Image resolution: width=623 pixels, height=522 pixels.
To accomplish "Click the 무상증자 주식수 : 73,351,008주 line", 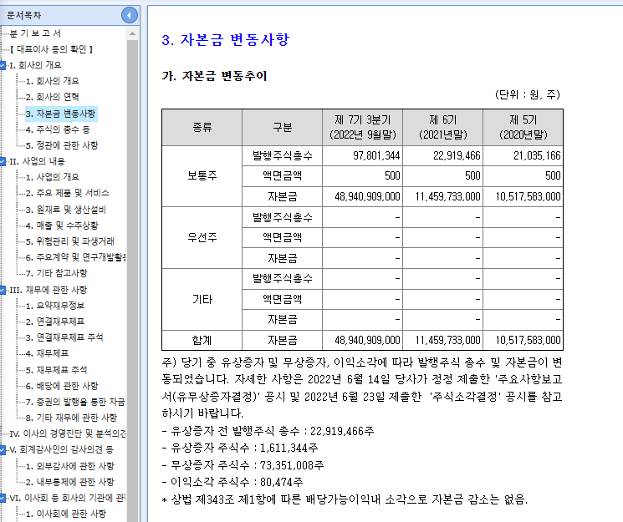I will [243, 465].
